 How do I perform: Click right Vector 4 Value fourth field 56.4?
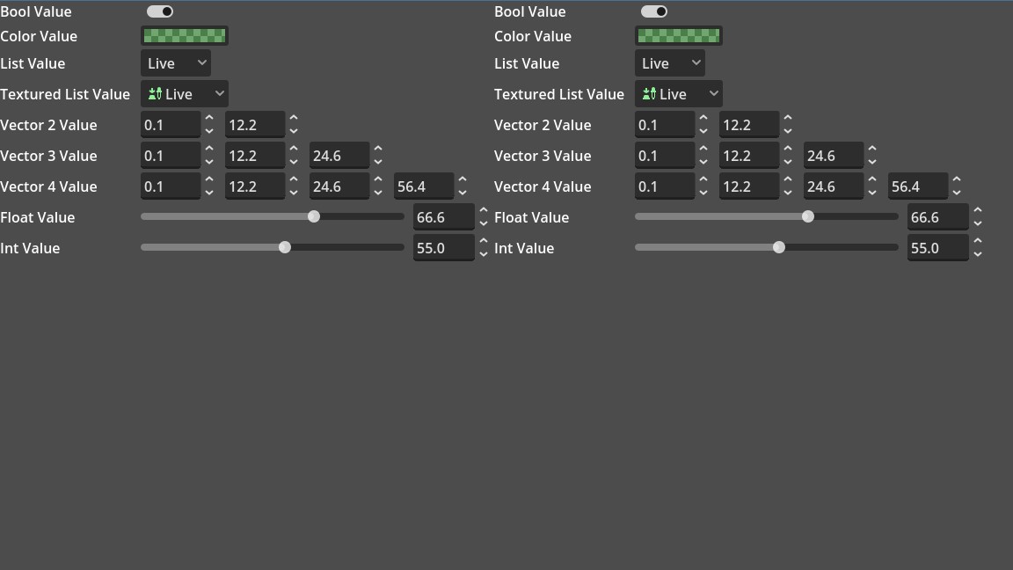(x=918, y=186)
